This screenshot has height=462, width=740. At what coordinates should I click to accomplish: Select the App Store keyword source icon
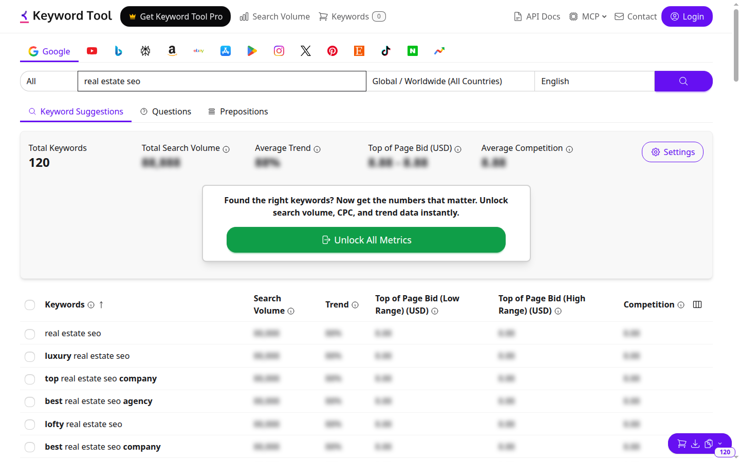226,51
